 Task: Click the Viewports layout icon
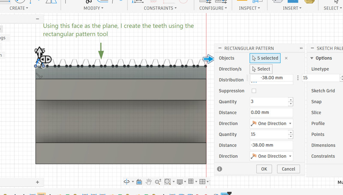202,181
